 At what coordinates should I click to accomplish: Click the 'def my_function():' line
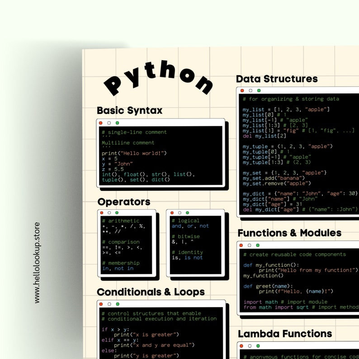(x=271, y=265)
